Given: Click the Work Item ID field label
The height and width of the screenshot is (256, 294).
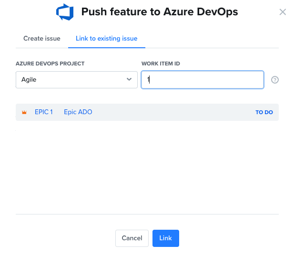Looking at the screenshot, I should coord(161,64).
